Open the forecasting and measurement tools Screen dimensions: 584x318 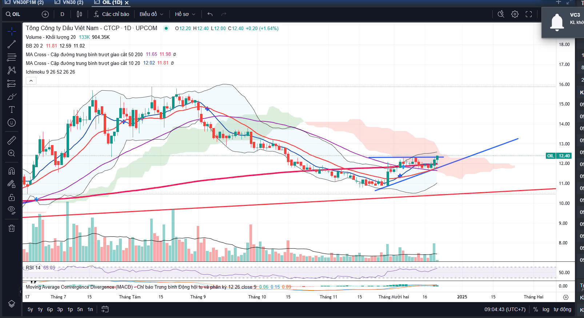(x=12, y=83)
